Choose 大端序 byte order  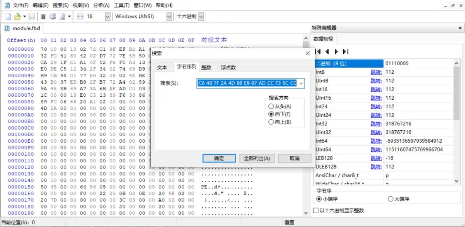tap(398, 199)
